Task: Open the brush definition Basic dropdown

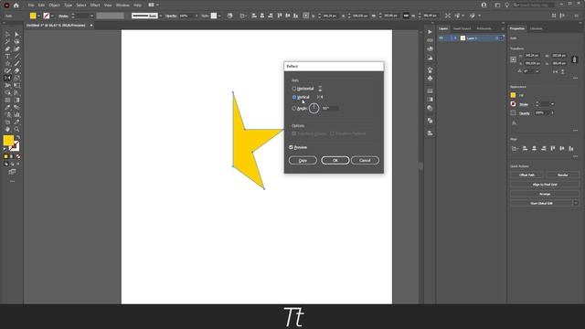Action: pos(161,16)
